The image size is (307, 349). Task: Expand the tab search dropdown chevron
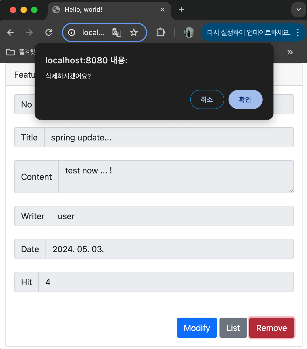pyautogui.click(x=299, y=10)
